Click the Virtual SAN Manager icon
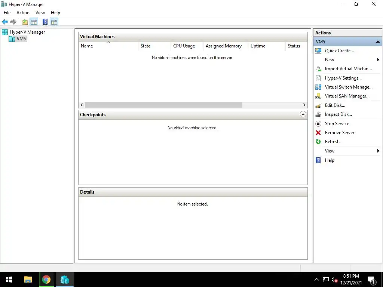Screen dimensions: 383x287 pyautogui.click(x=318, y=96)
